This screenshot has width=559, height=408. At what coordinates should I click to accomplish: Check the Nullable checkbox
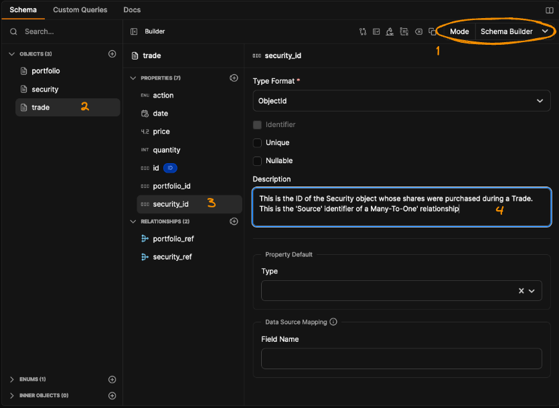257,161
